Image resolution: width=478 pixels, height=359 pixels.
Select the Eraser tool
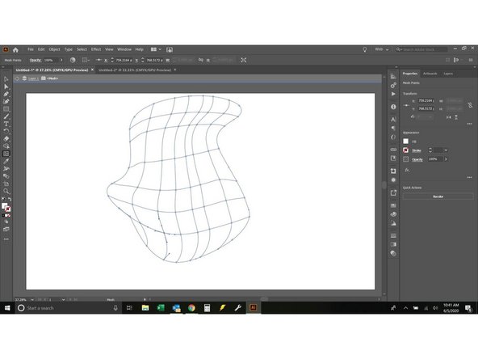(x=6, y=139)
